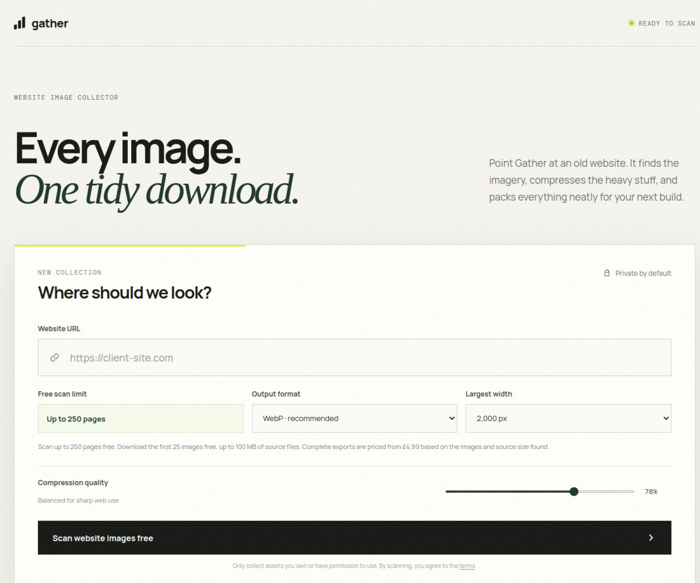
Task: Click the Private by default label
Action: 643,273
